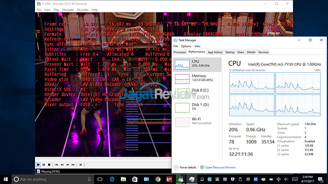
Task: Open Windows Store from taskbar
Action: click(135, 179)
